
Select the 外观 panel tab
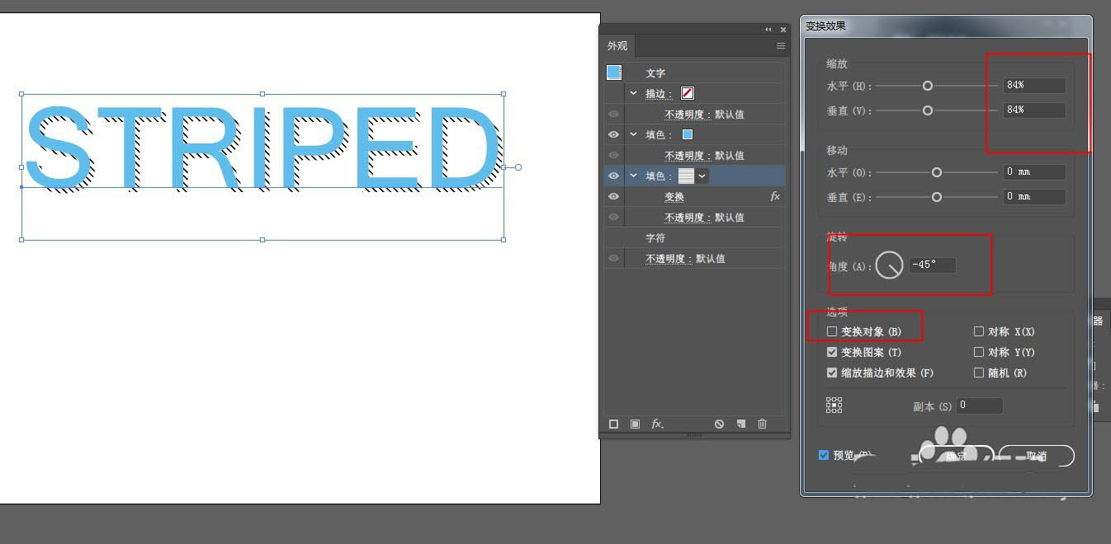click(617, 46)
